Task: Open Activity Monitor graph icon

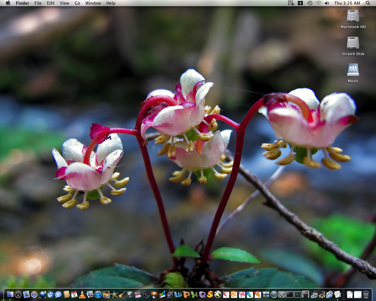Action: 298,294
